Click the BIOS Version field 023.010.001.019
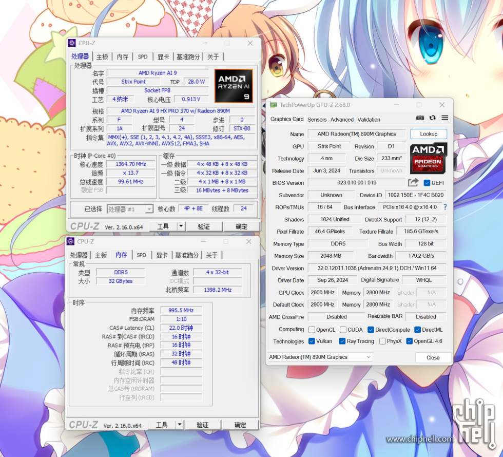The image size is (503, 457). click(357, 183)
